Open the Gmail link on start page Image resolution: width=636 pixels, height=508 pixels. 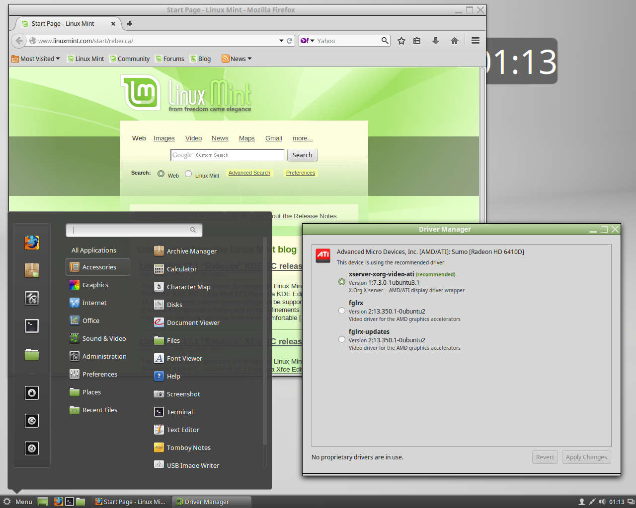point(274,138)
